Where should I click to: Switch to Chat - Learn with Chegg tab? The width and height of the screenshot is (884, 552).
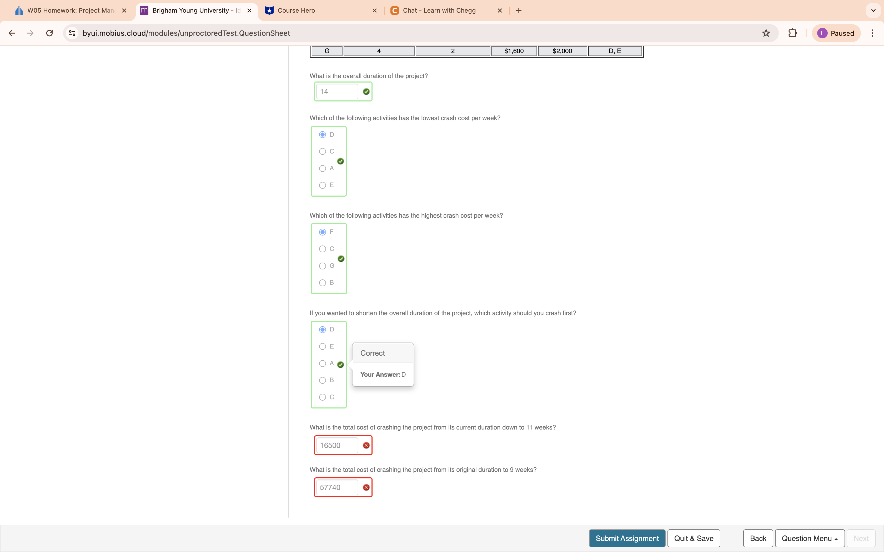click(439, 11)
